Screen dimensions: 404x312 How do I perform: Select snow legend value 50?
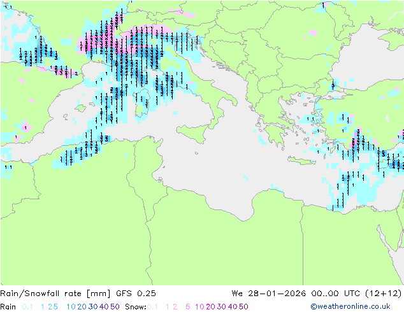pyautogui.click(x=244, y=307)
